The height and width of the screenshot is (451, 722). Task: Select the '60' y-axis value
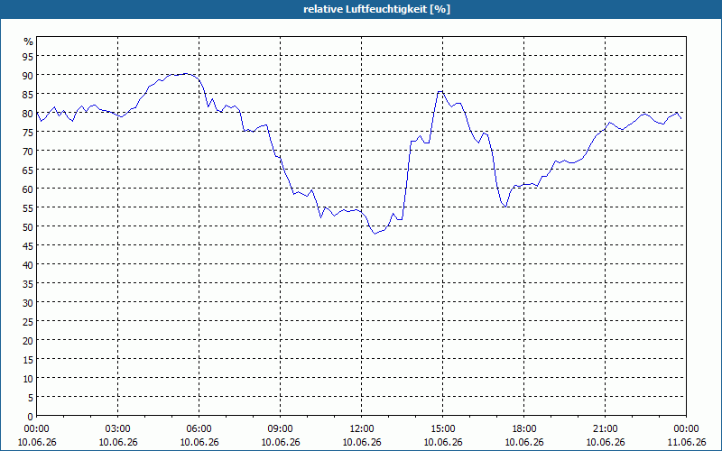[28, 189]
